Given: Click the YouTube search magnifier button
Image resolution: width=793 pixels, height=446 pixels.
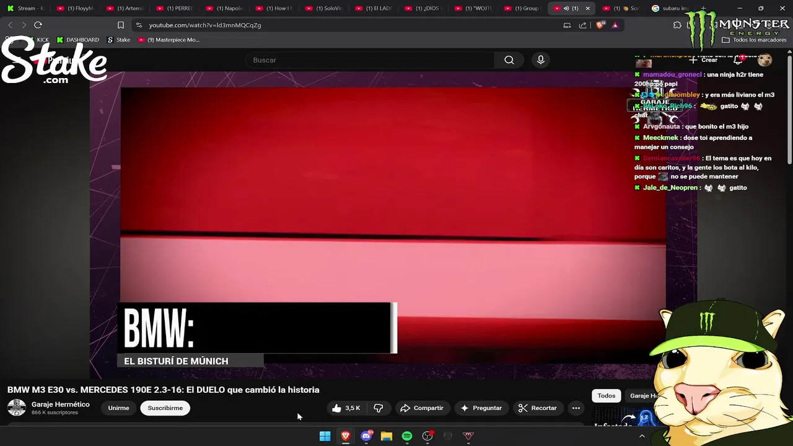Looking at the screenshot, I should 509,60.
